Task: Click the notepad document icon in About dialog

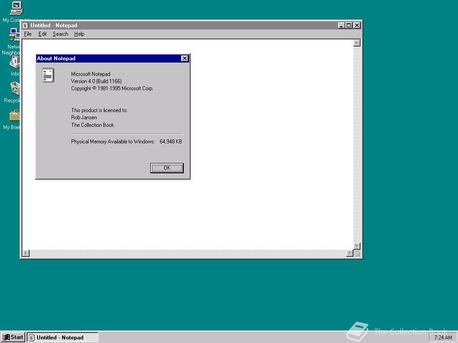Action: (x=48, y=75)
